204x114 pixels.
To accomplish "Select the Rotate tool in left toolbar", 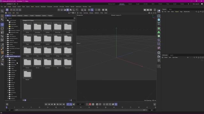I will point(2,28).
